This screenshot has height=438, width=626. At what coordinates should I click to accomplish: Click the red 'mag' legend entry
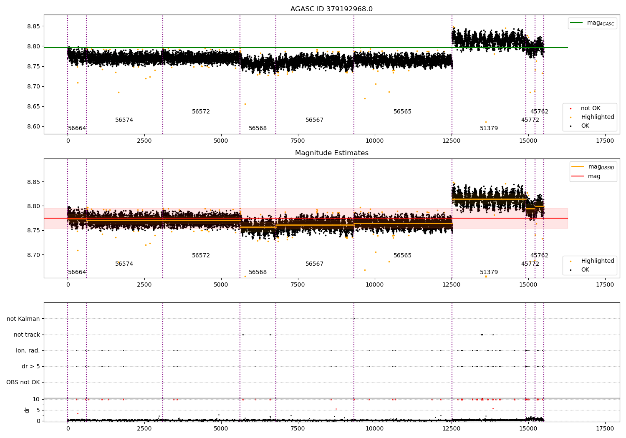(x=586, y=176)
